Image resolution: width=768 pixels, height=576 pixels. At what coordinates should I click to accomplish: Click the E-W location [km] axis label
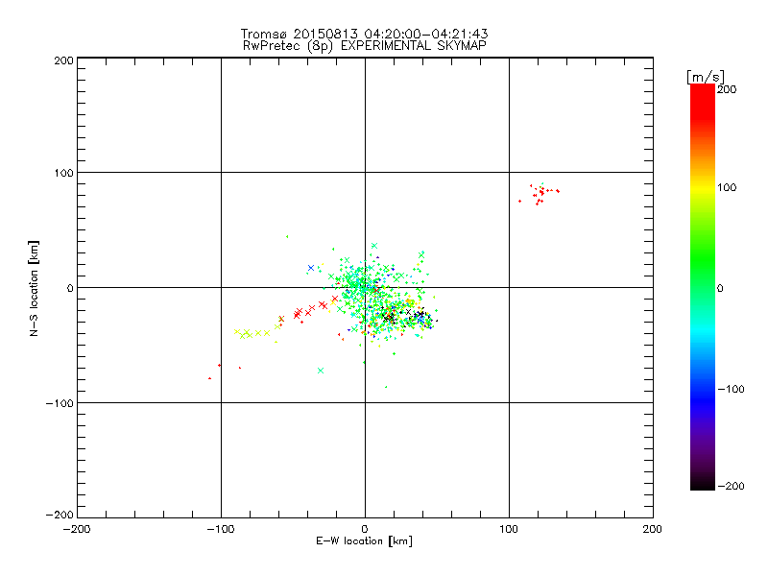click(x=364, y=541)
